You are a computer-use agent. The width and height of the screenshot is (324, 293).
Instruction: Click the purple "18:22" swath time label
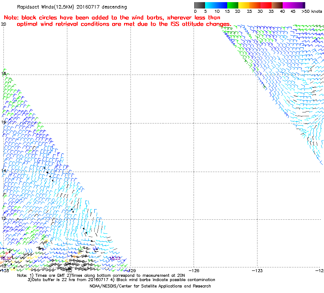pyautogui.click(x=6, y=259)
